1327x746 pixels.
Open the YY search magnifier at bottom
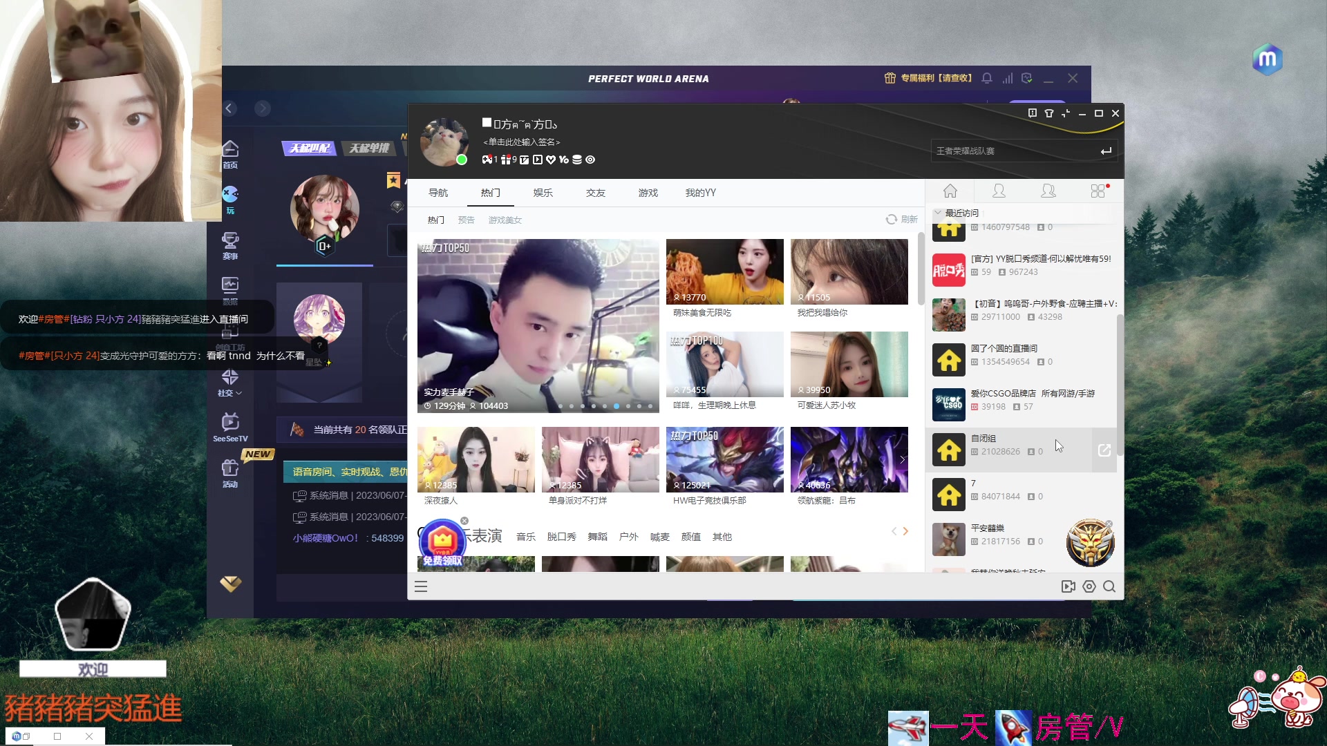1109,586
